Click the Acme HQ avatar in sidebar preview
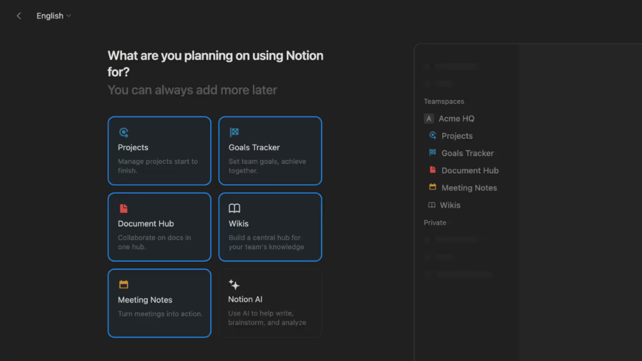Screen dimensions: 642x361 point(429,119)
